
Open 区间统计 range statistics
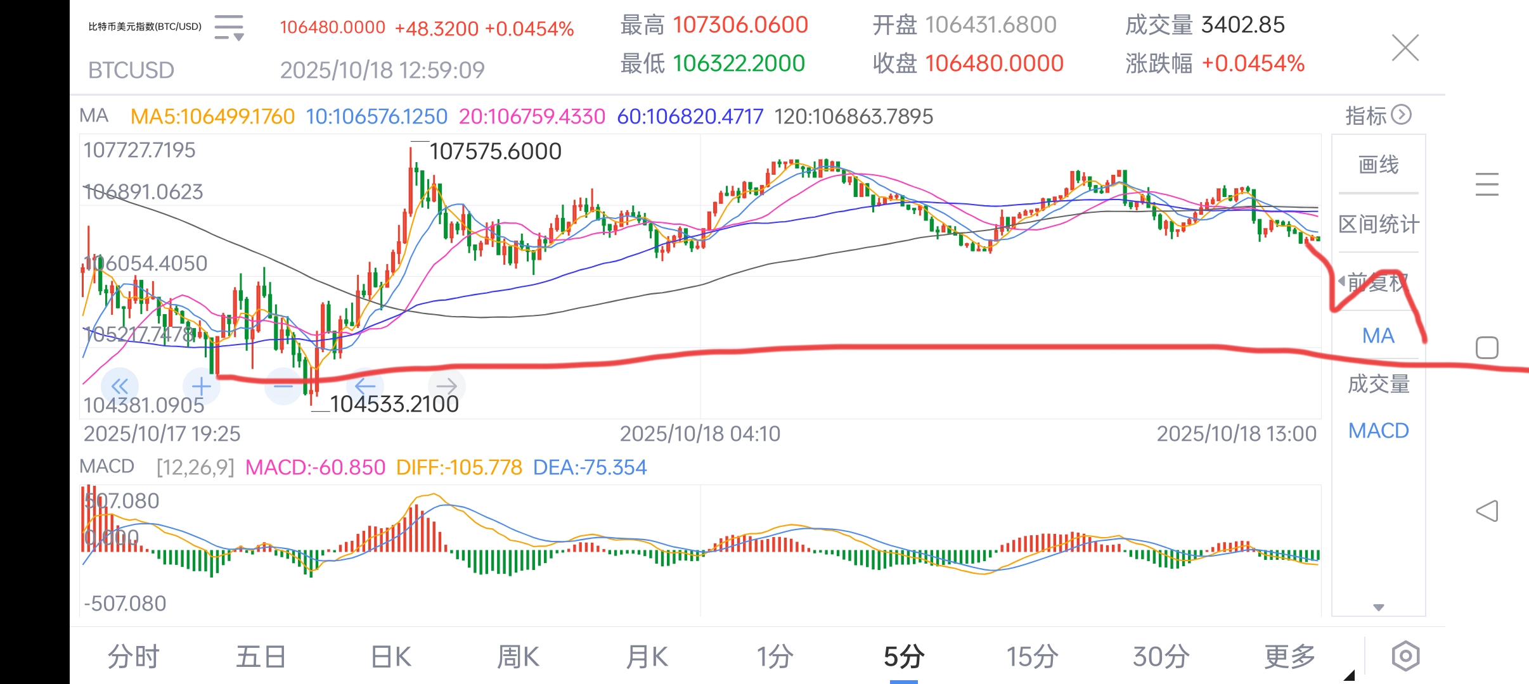point(1377,224)
